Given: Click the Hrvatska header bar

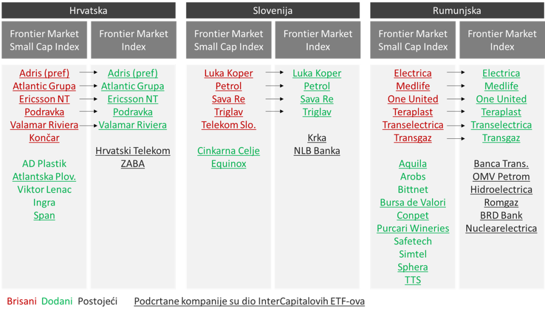Looking at the screenshot, I should 89,11.
